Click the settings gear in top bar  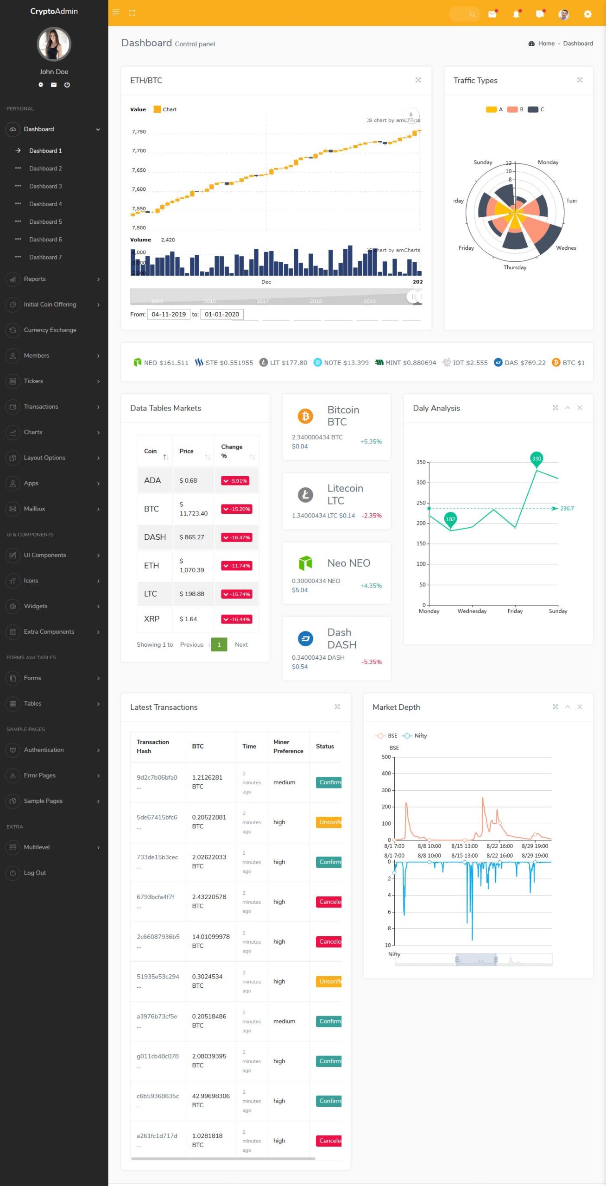[x=587, y=14]
